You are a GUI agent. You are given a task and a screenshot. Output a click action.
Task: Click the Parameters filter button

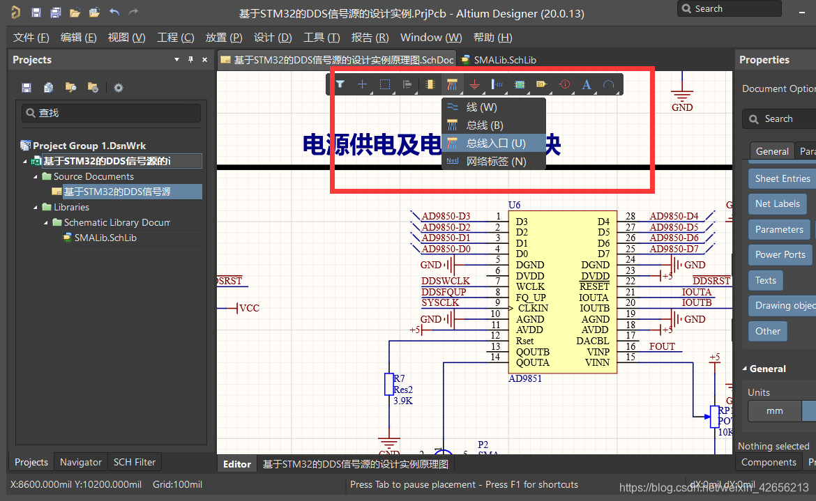tap(779, 229)
